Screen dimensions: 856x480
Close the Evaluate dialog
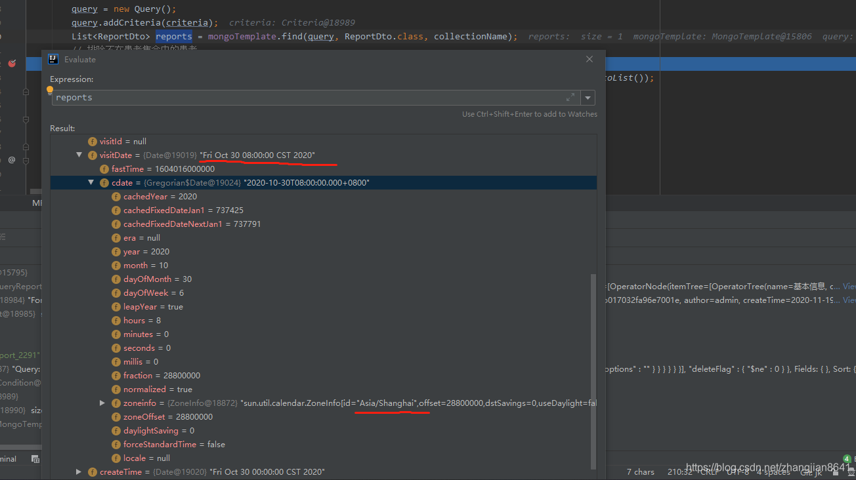(x=589, y=59)
